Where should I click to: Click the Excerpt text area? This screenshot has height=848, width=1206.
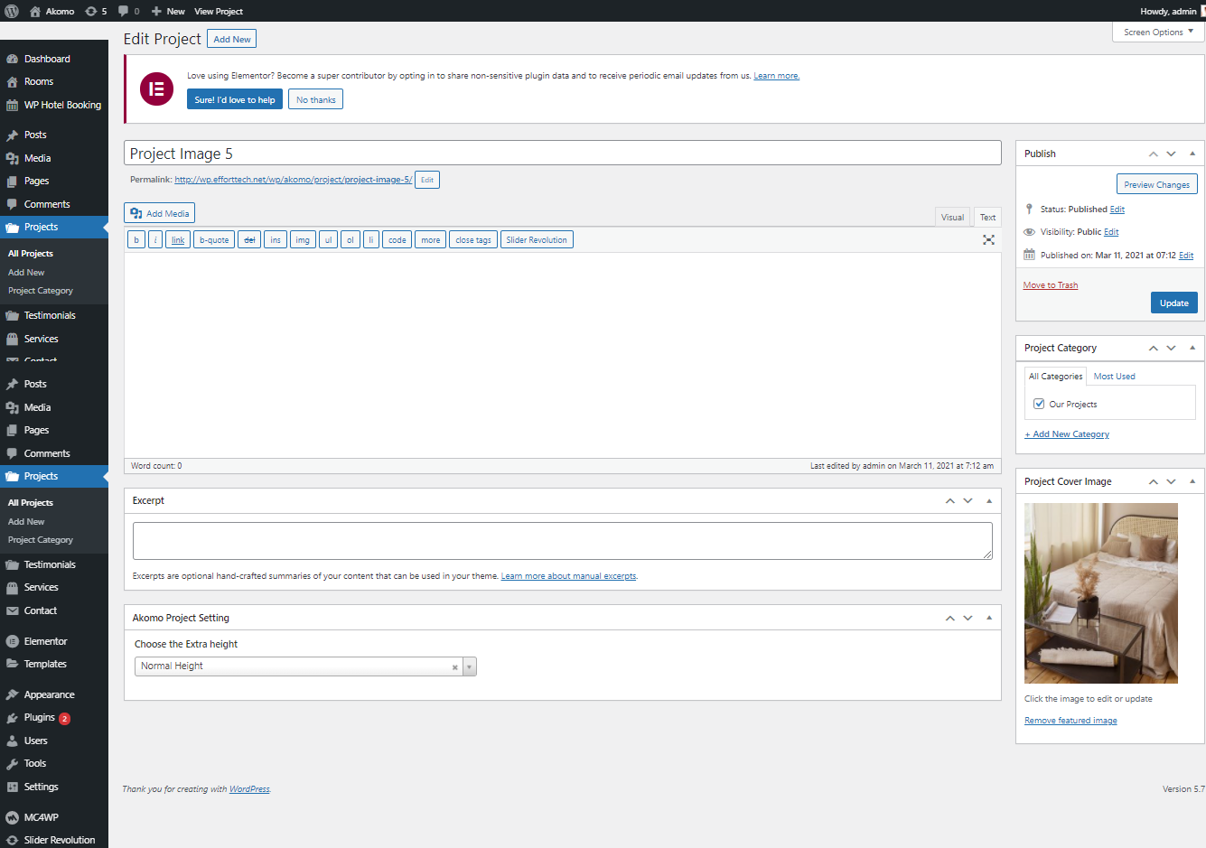562,540
